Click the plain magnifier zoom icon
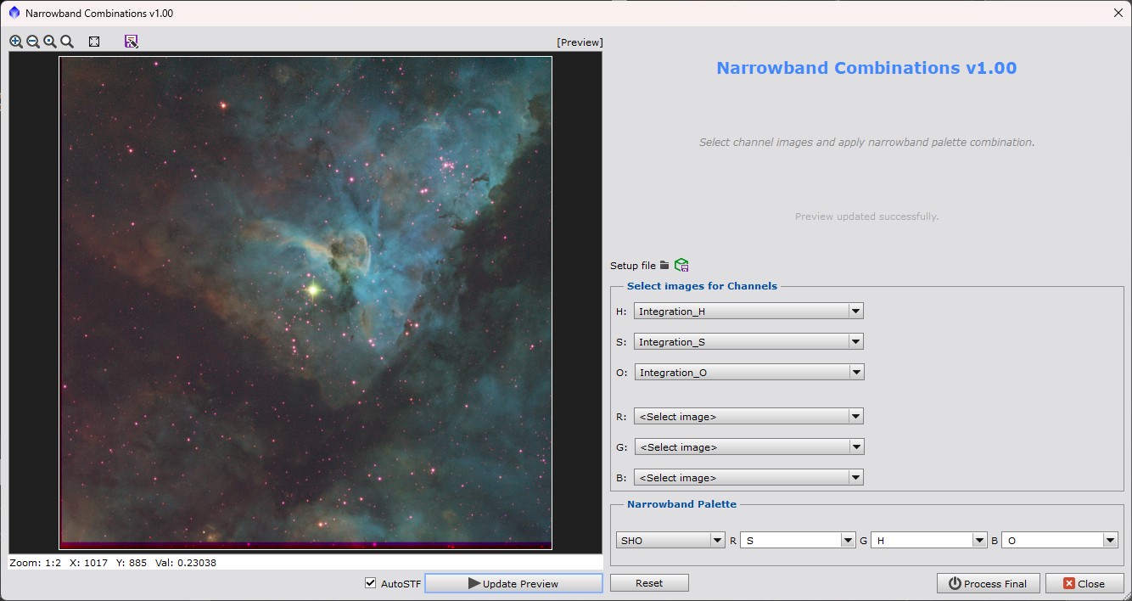This screenshot has height=601, width=1132. point(67,42)
